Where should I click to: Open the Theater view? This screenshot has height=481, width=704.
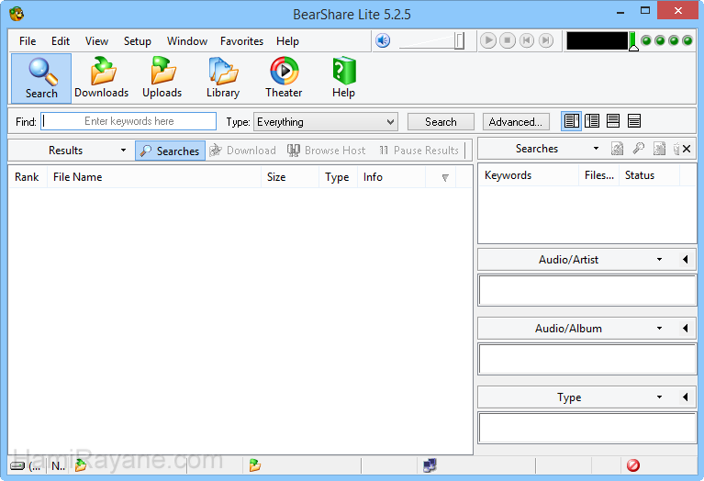coord(284,79)
